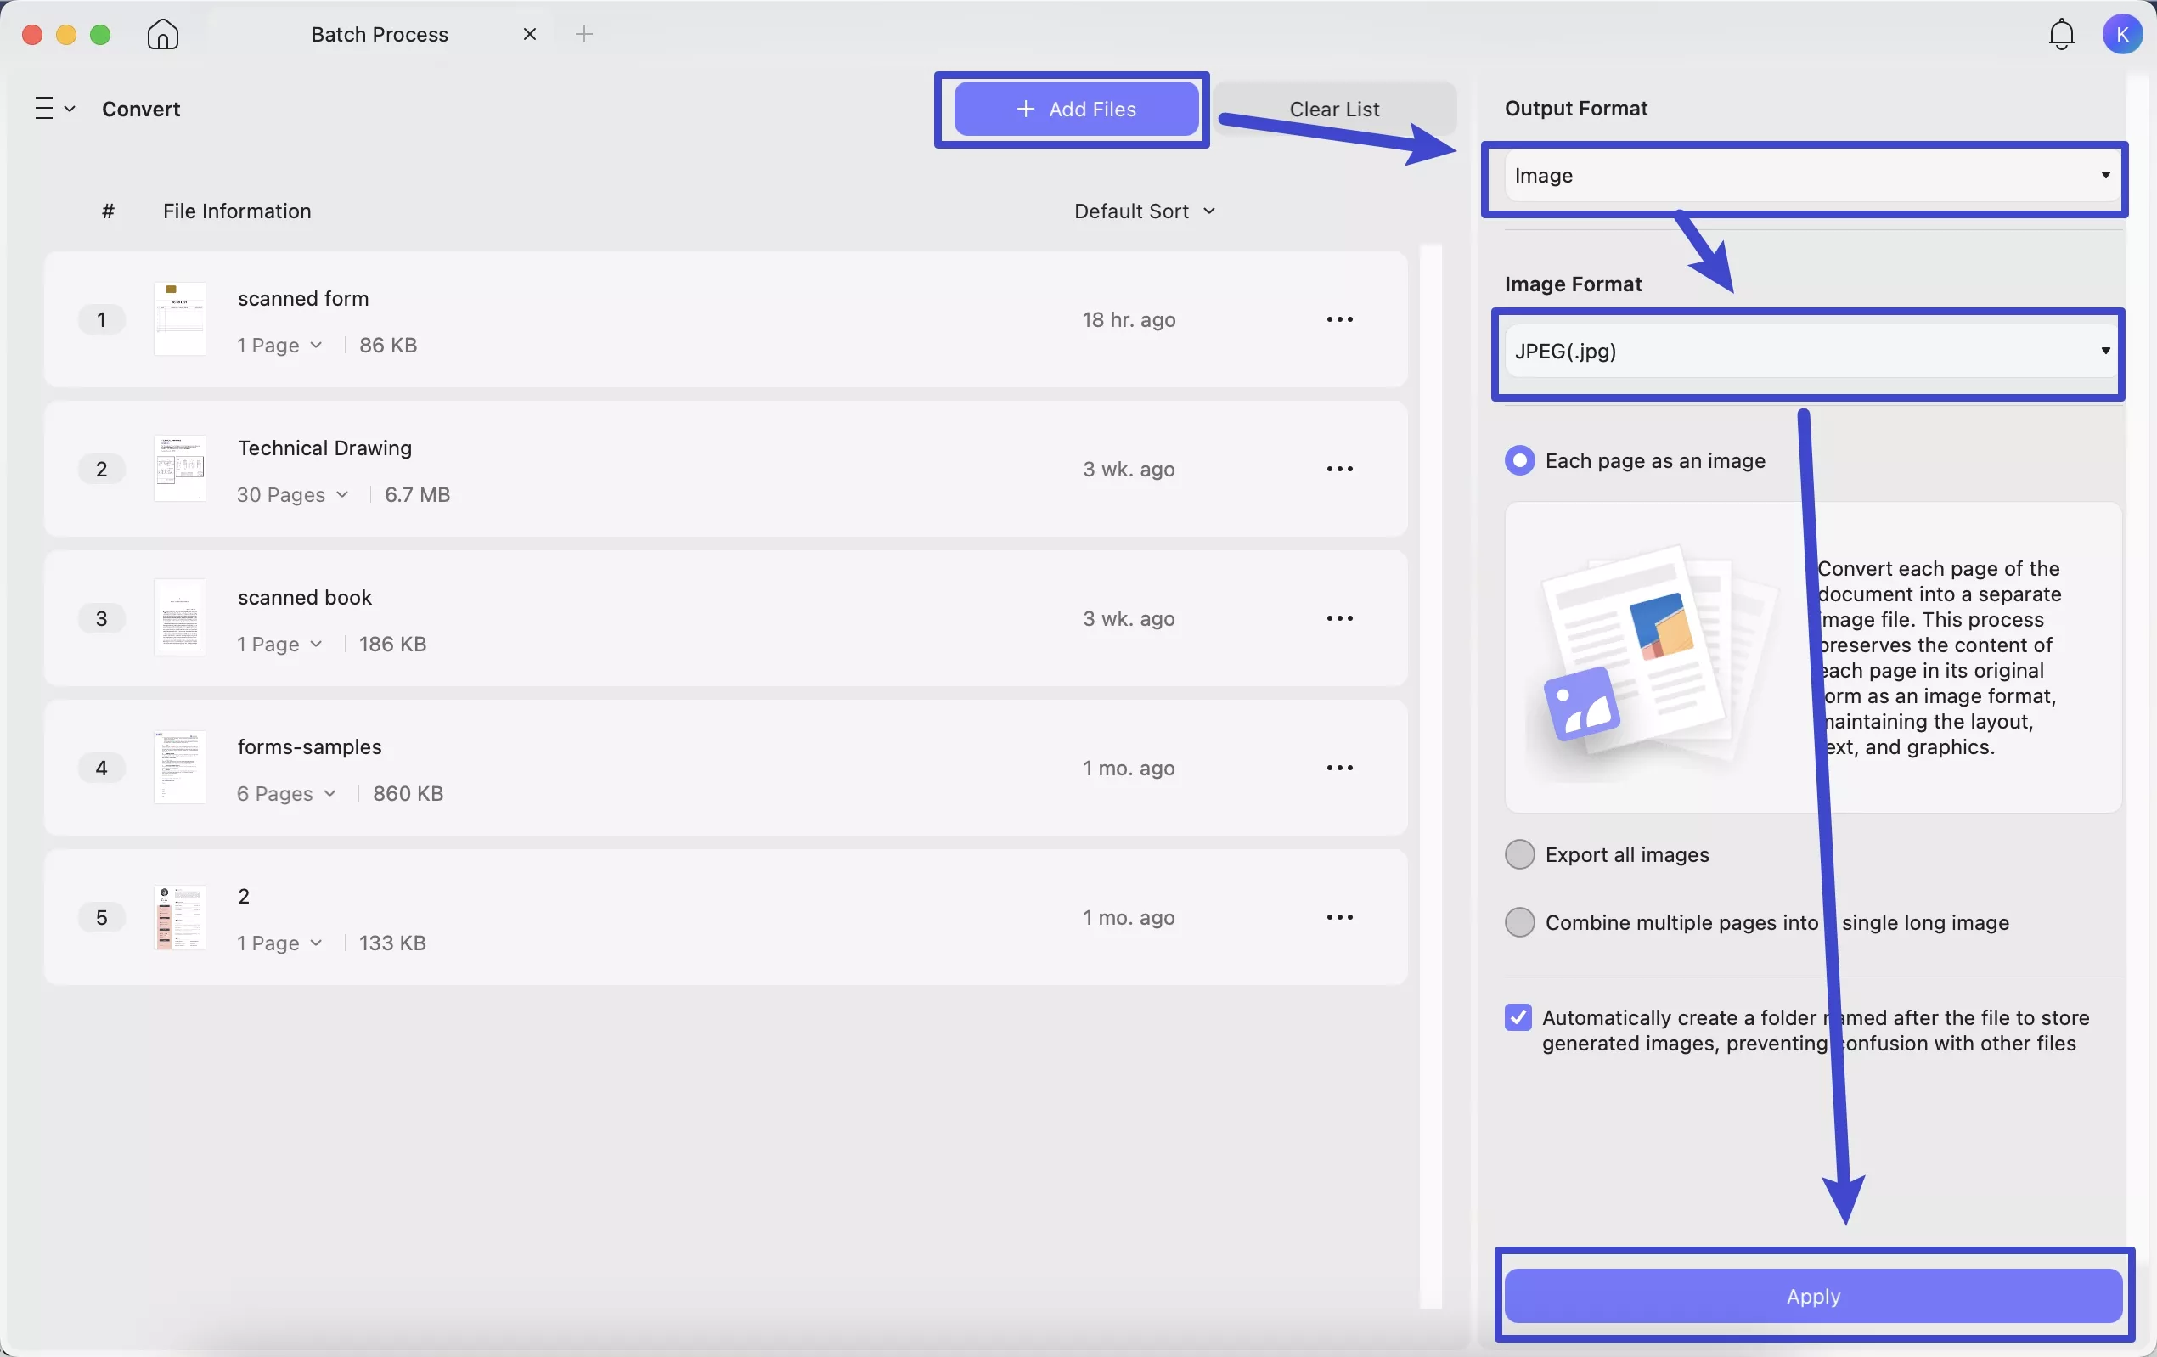Open the user profile avatar K
The width and height of the screenshot is (2157, 1357).
pos(2121,34)
